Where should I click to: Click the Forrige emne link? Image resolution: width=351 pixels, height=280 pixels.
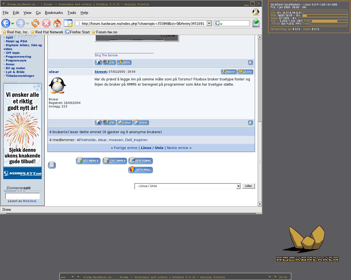[x=126, y=148]
